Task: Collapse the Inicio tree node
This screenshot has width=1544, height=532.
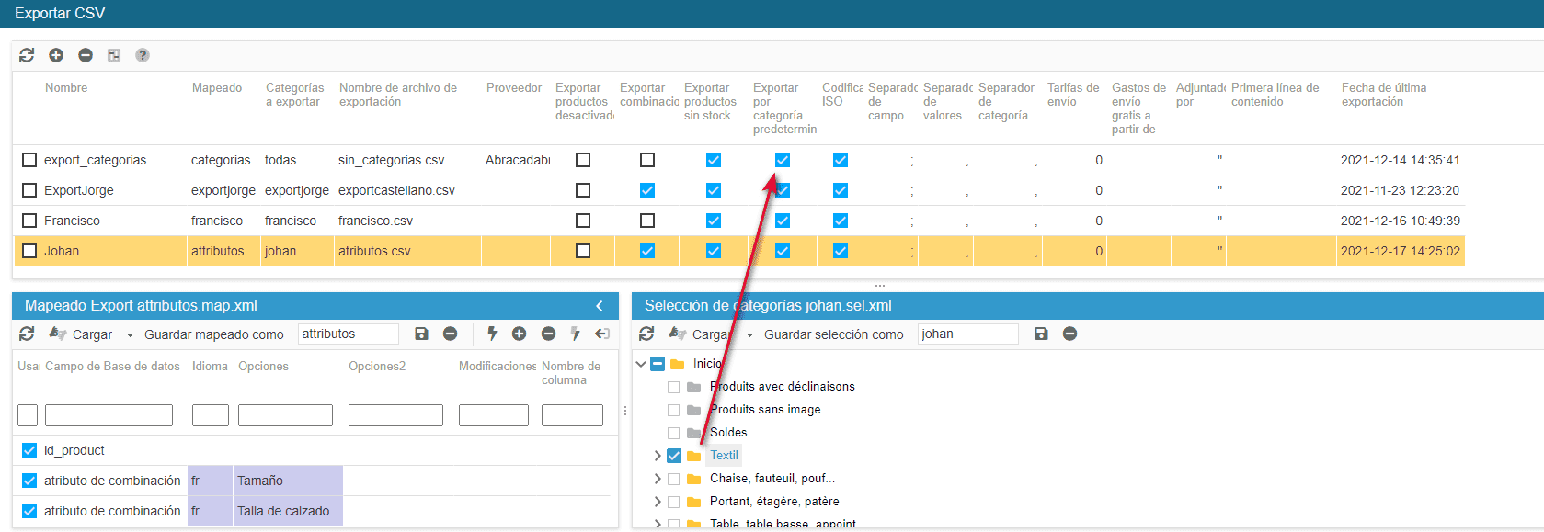Action: pos(641,364)
